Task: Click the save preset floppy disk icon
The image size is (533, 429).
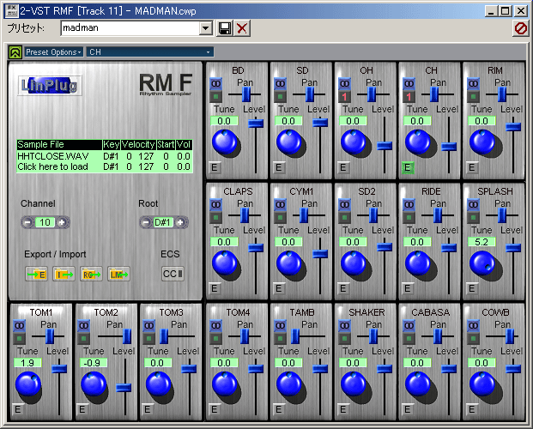Action: (224, 28)
